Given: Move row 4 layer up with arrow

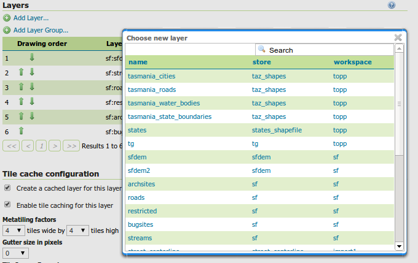Looking at the screenshot, I should click(21, 101).
